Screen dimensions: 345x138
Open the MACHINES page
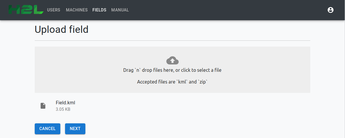[77, 10]
